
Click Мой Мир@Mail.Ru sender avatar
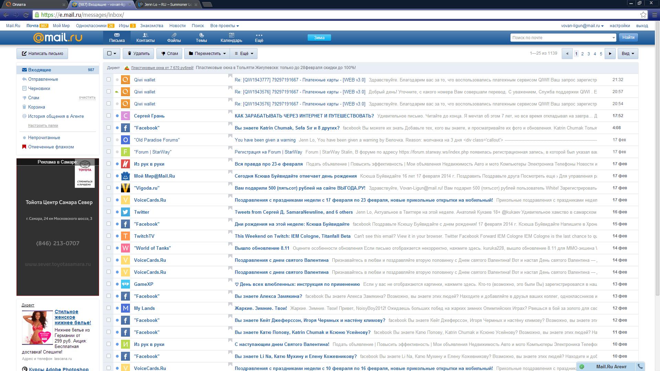(125, 176)
